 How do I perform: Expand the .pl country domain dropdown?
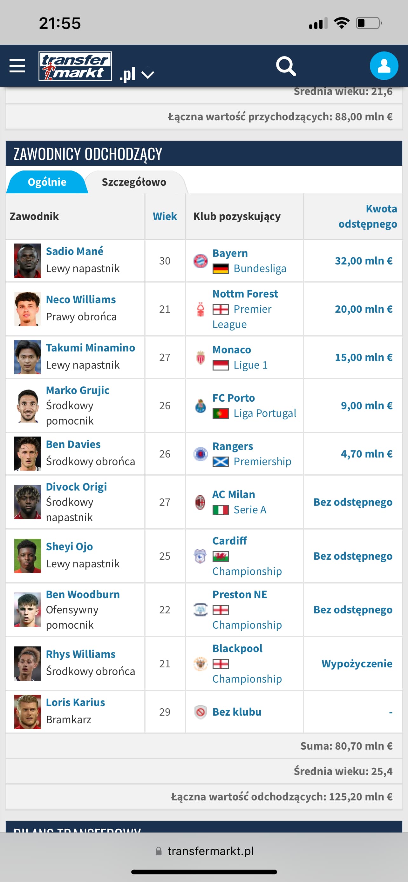[148, 74]
